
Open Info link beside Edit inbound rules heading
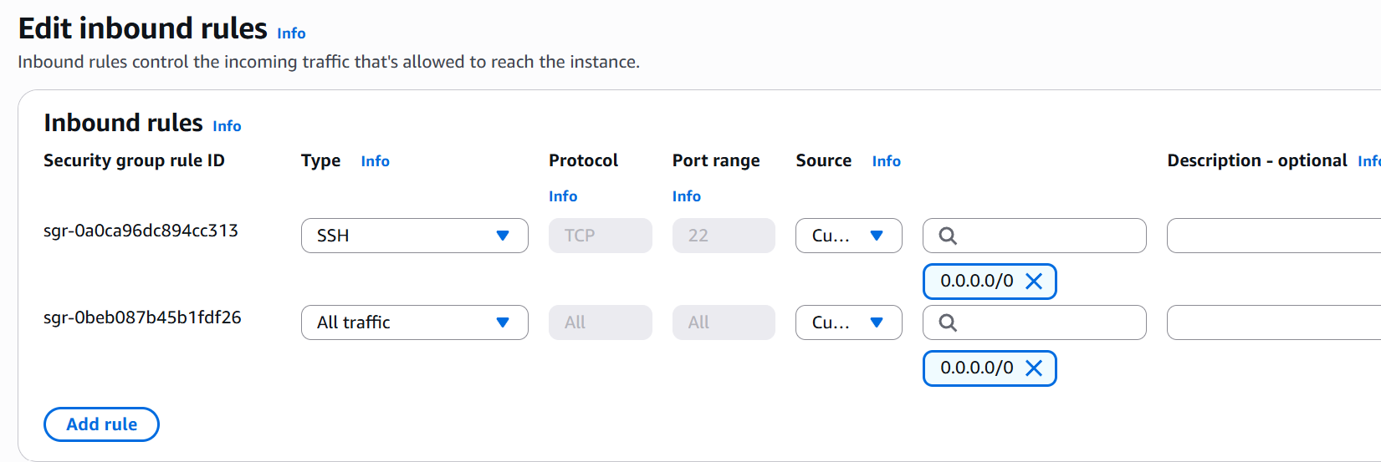pyautogui.click(x=291, y=33)
